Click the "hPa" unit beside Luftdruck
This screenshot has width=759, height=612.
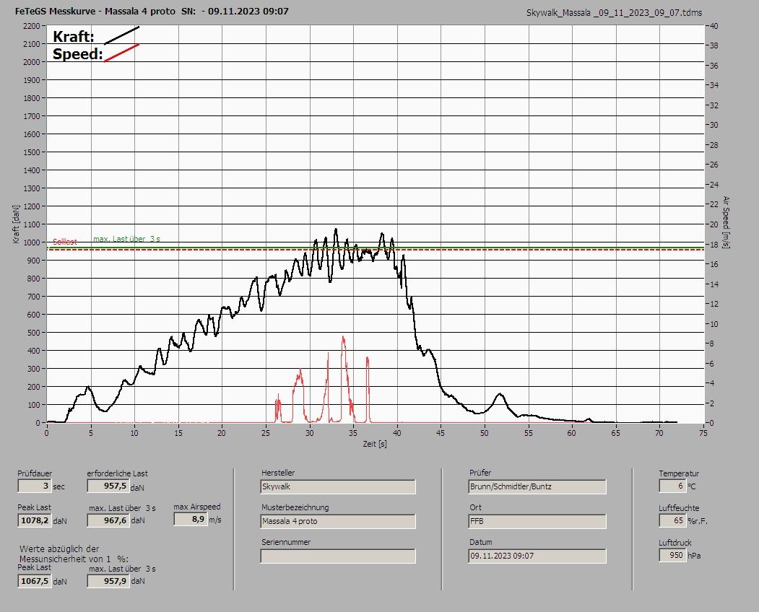pyautogui.click(x=694, y=556)
